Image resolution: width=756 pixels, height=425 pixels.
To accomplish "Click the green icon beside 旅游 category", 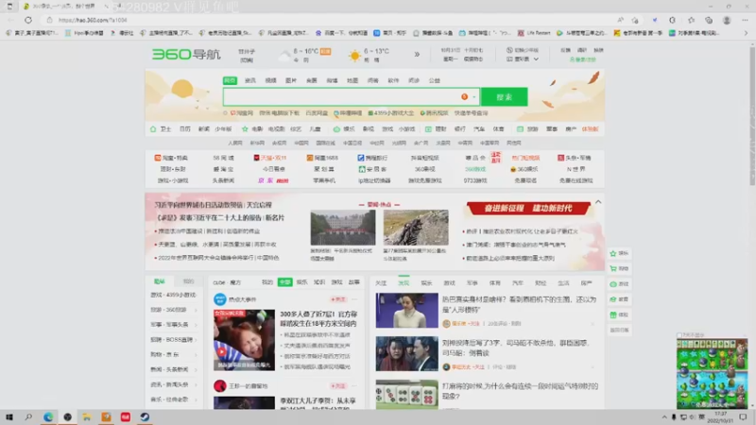I will click(x=520, y=129).
